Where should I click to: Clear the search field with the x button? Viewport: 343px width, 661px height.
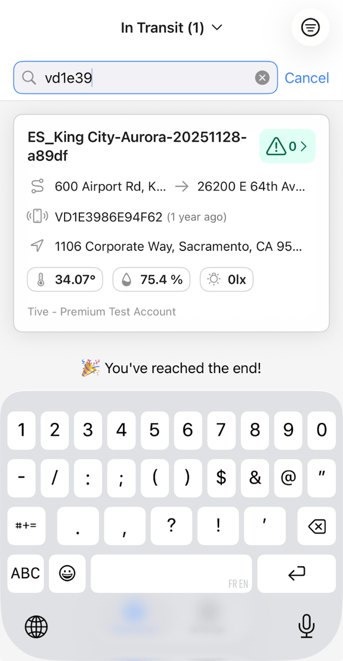262,77
